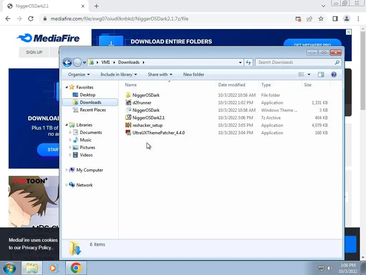Close the MediaFire banner ad with the X
Viewport: 366px width, 275px height.
[348, 32]
